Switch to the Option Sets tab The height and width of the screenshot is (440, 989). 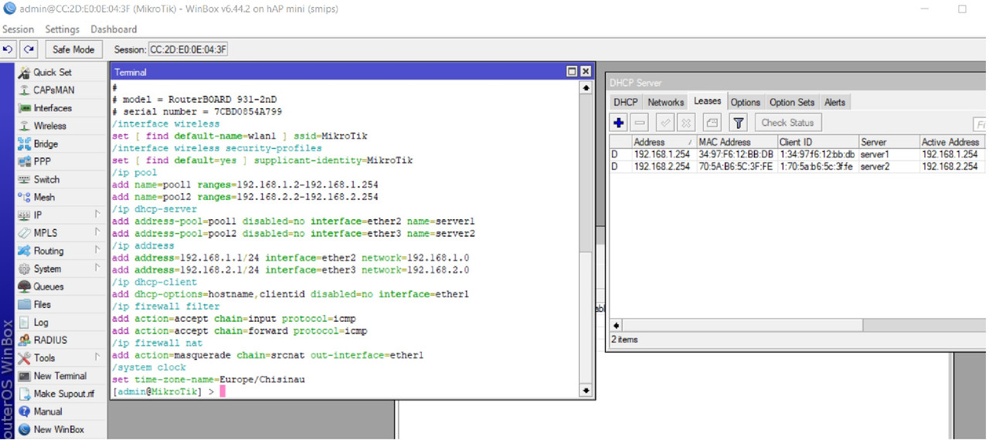coord(792,102)
